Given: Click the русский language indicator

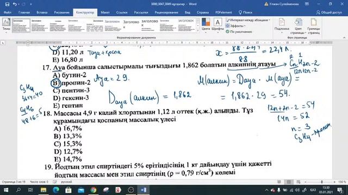Looking at the screenshot, I should click(66, 182).
